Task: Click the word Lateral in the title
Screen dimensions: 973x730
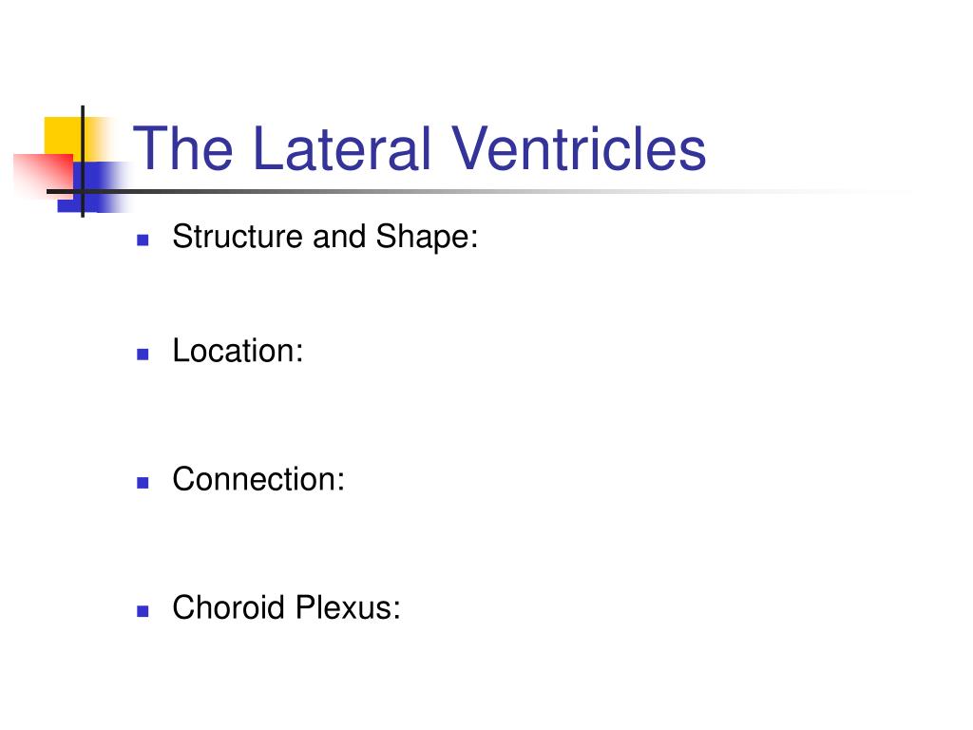Action: tap(342, 148)
